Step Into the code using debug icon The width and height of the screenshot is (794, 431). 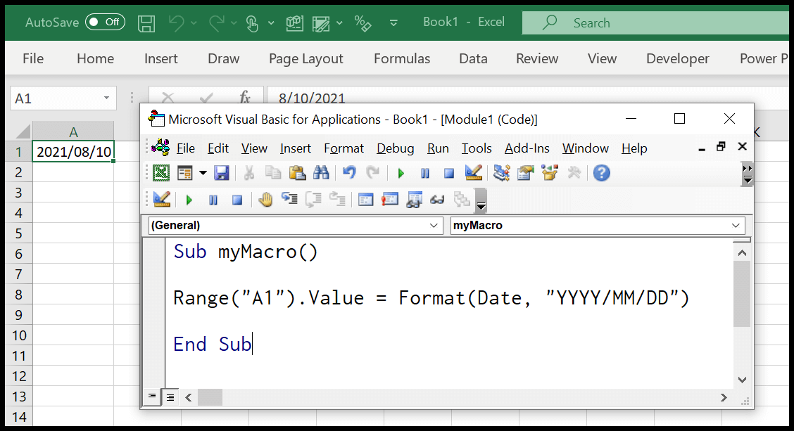[289, 200]
